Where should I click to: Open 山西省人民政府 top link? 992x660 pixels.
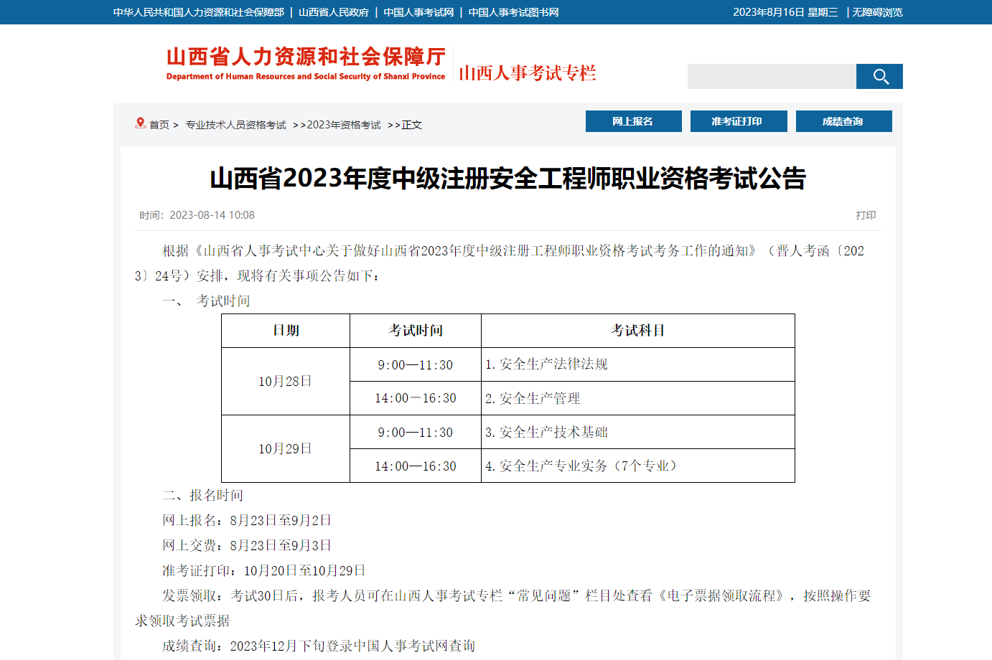[334, 12]
